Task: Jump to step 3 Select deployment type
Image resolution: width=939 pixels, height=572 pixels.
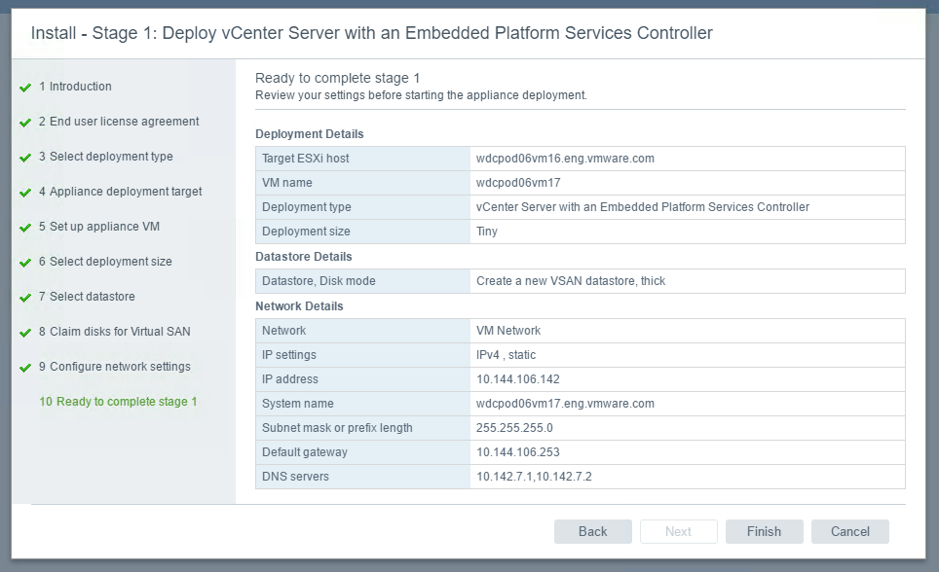Action: [106, 157]
